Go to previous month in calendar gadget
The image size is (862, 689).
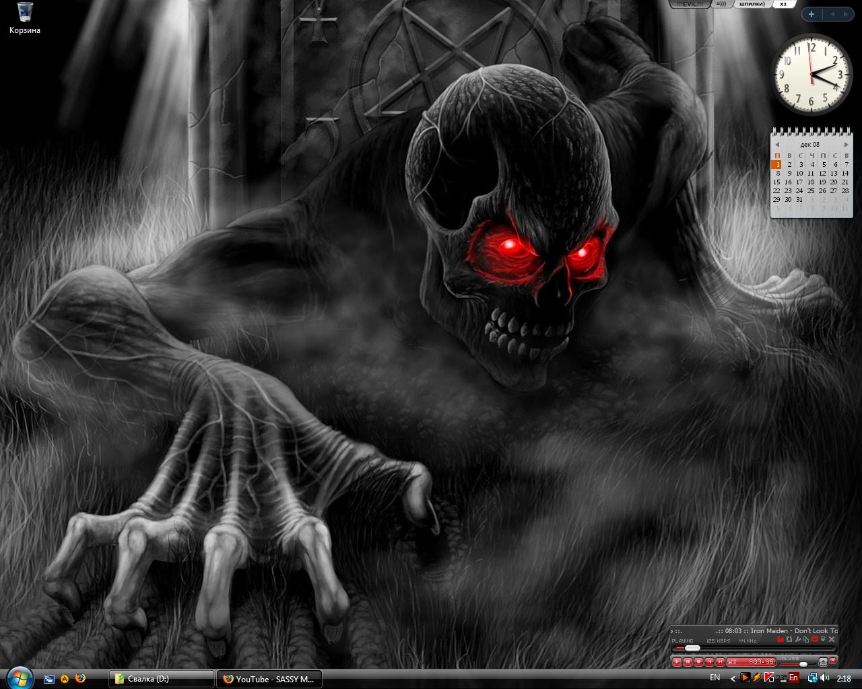(777, 145)
